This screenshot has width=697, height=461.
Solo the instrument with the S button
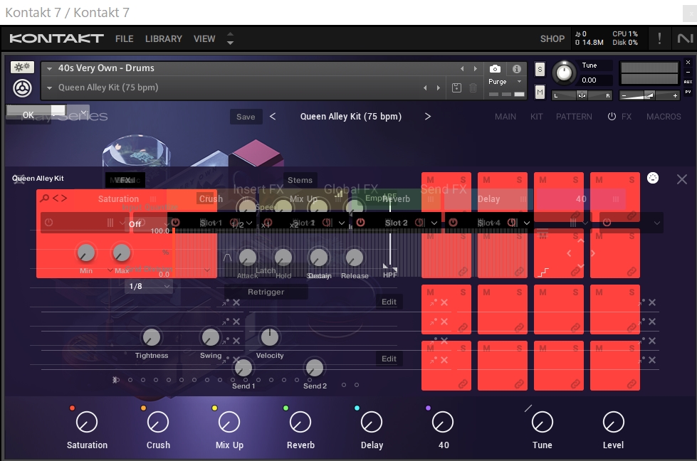pos(540,69)
